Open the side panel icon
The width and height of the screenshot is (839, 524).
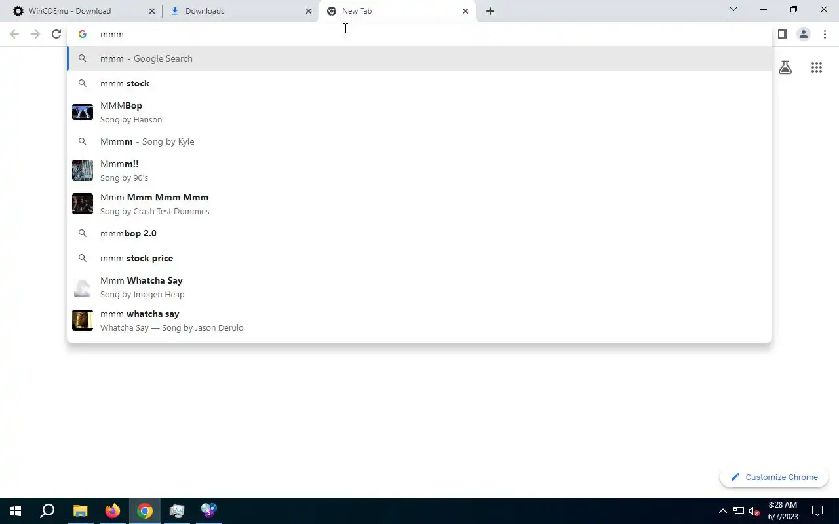782,34
